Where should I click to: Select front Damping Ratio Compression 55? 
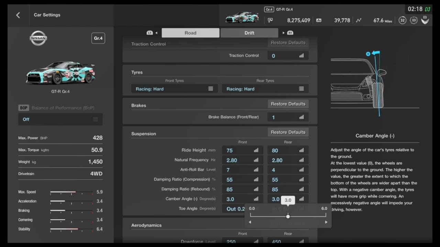pos(243,179)
